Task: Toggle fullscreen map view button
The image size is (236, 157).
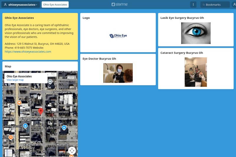Action: [x=72, y=151]
